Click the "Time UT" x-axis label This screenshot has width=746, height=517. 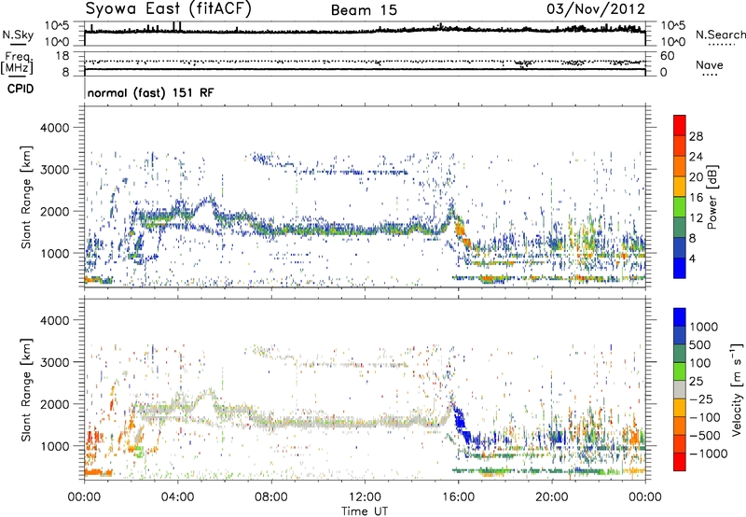(365, 511)
